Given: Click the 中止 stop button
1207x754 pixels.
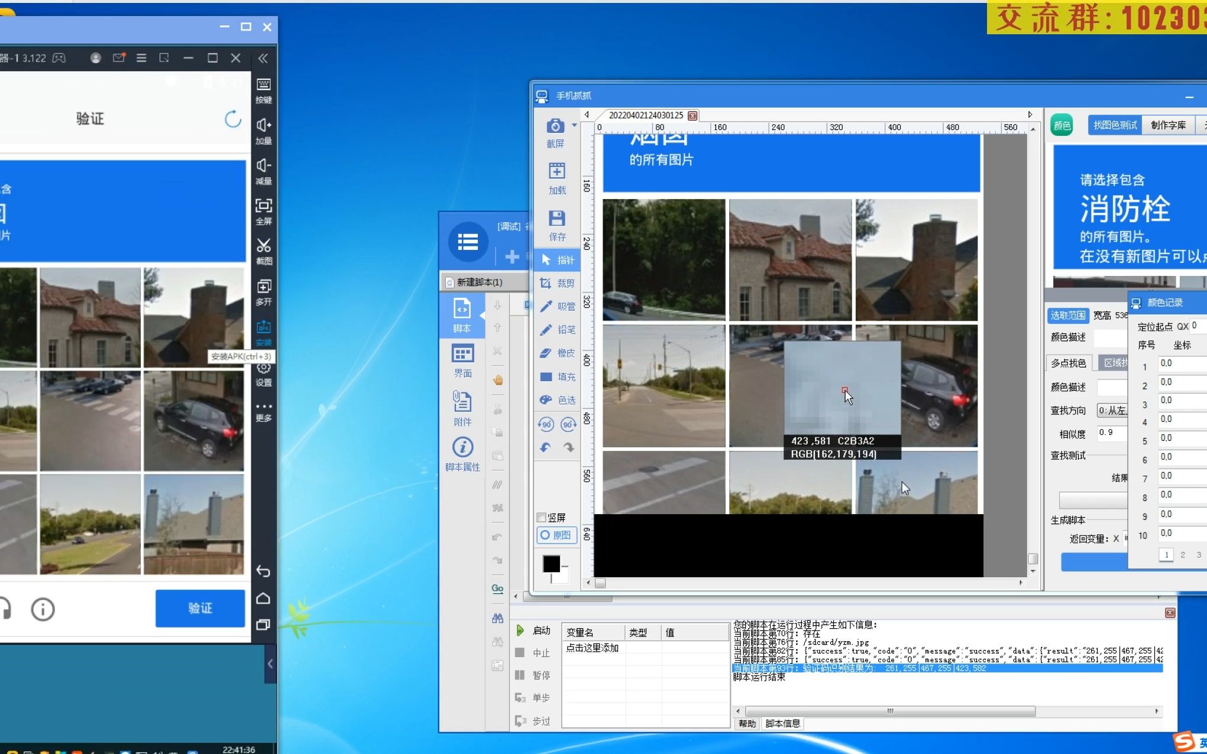Looking at the screenshot, I should pos(534,653).
